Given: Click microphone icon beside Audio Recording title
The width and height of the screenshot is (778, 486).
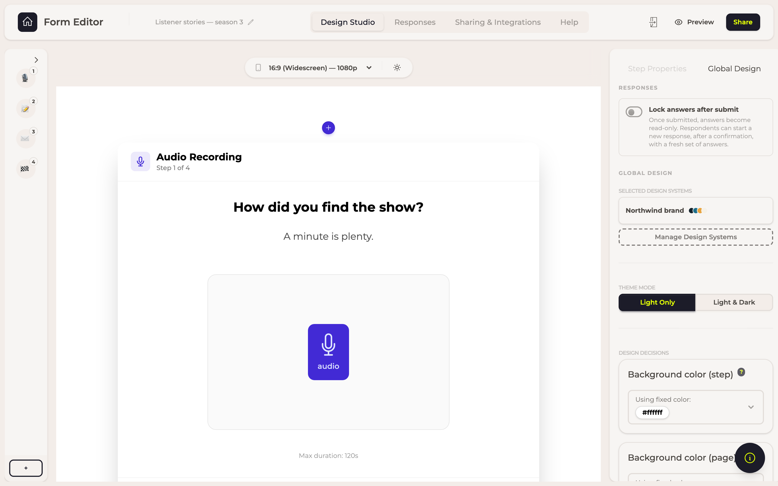Looking at the screenshot, I should (x=140, y=161).
